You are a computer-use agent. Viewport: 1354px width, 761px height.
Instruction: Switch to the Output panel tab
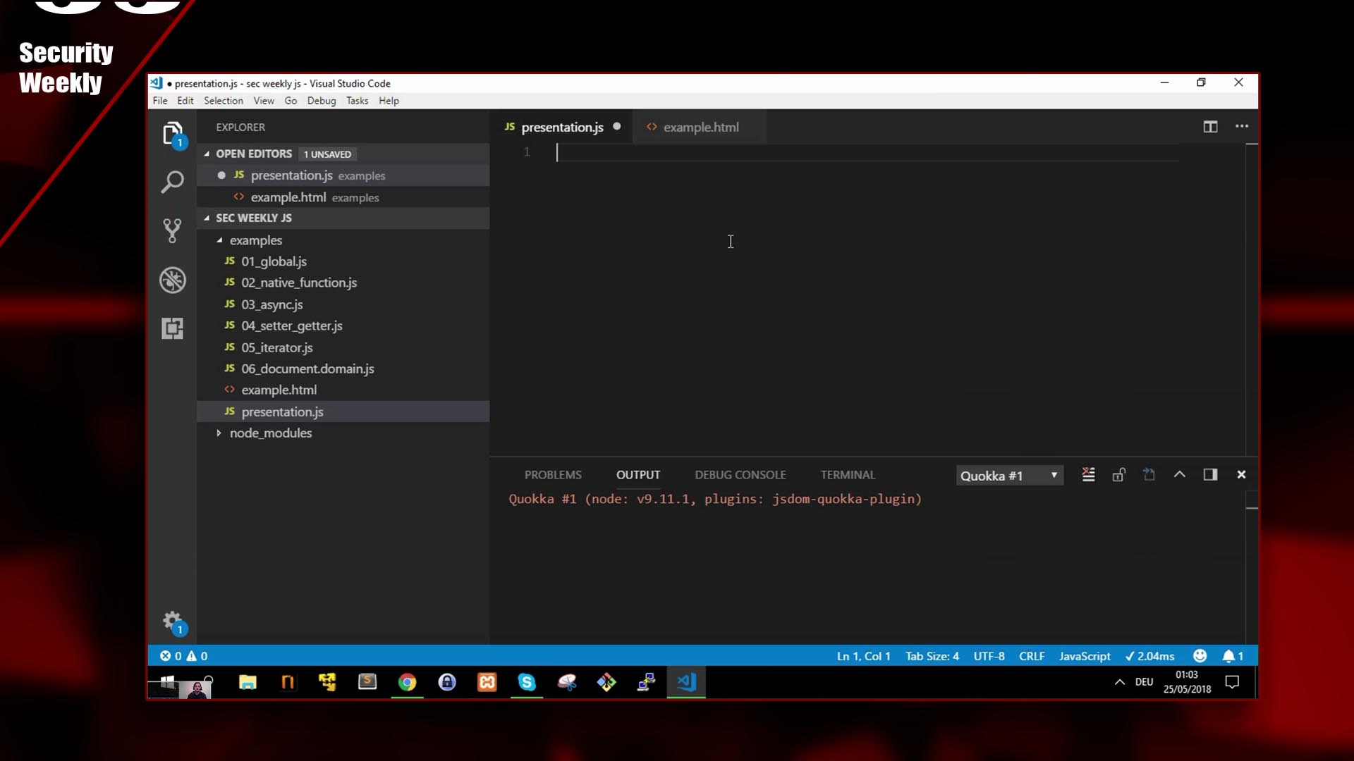tap(638, 475)
